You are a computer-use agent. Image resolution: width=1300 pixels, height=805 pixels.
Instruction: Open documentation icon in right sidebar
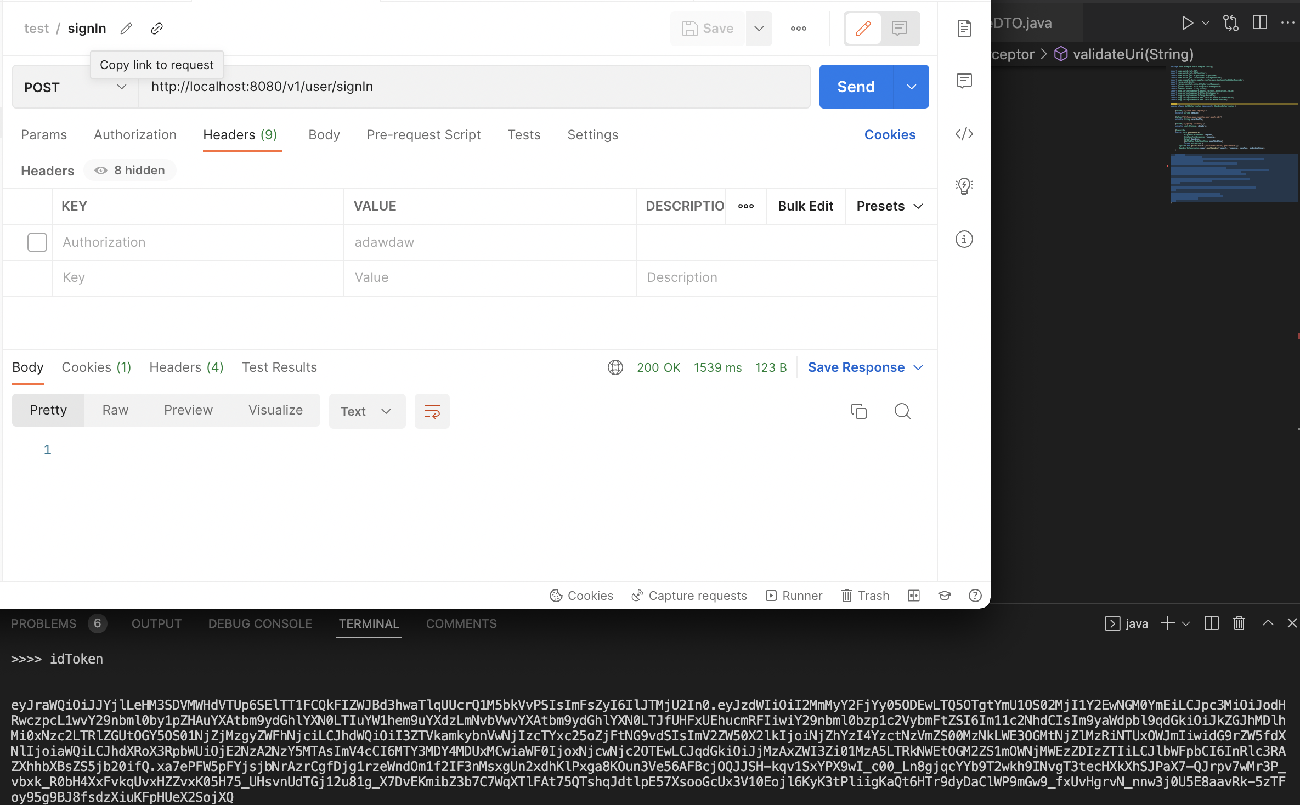(964, 29)
